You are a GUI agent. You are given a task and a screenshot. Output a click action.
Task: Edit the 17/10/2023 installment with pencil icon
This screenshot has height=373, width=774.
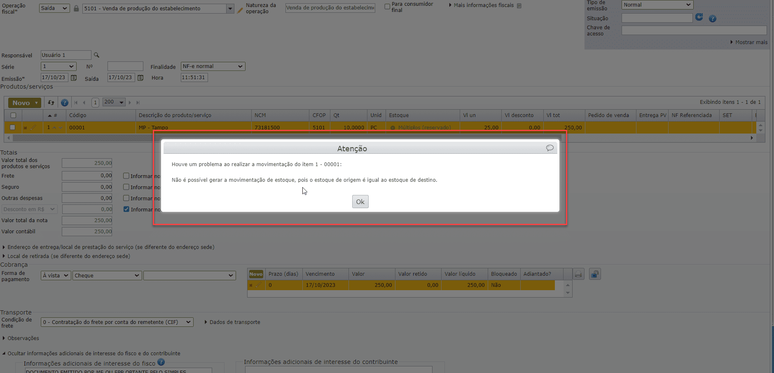pos(258,285)
